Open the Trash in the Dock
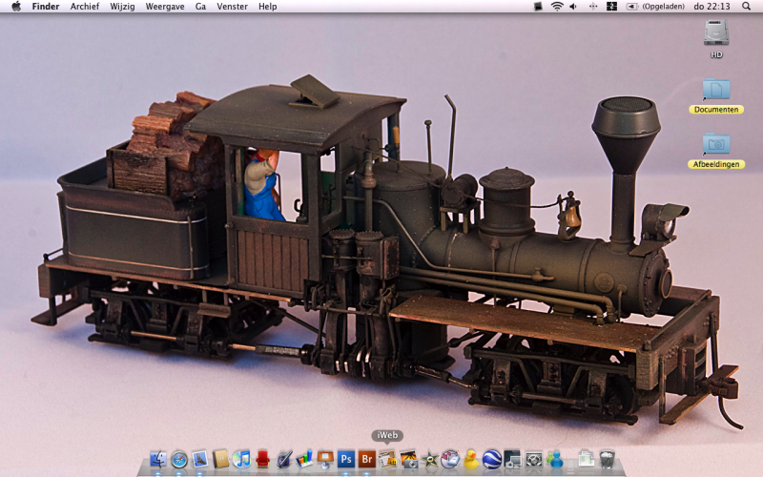Screen dimensions: 763x477 607,459
